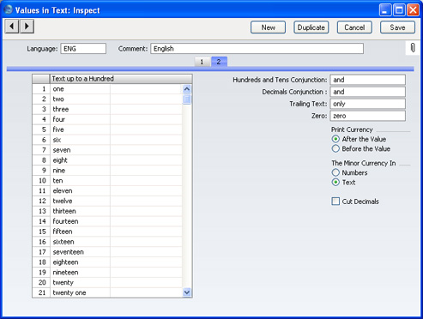Maximize the Values in Text window
The height and width of the screenshot is (319, 423).
pyautogui.click(x=399, y=10)
